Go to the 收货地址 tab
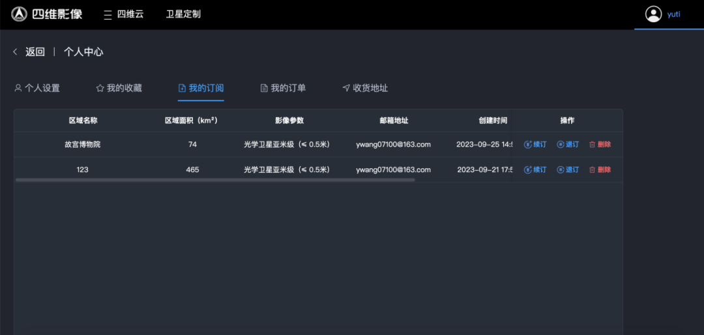 366,88
